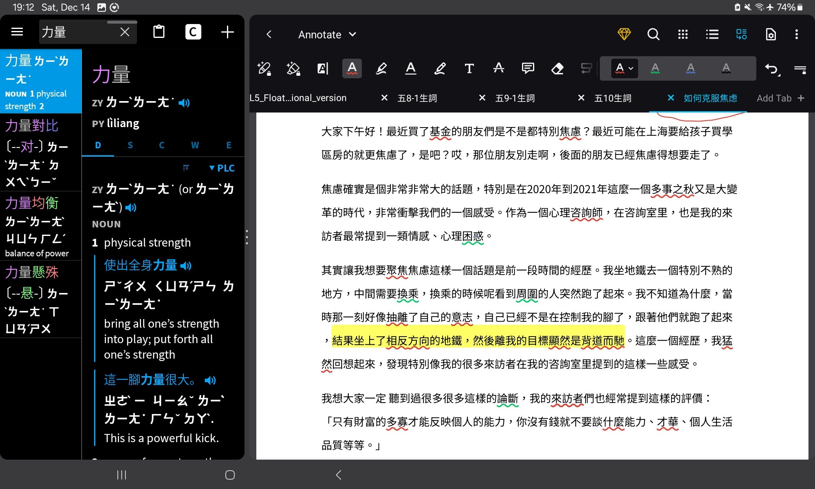815x489 pixels.
Task: Select the 力量對比 search result
Action: tap(41, 153)
